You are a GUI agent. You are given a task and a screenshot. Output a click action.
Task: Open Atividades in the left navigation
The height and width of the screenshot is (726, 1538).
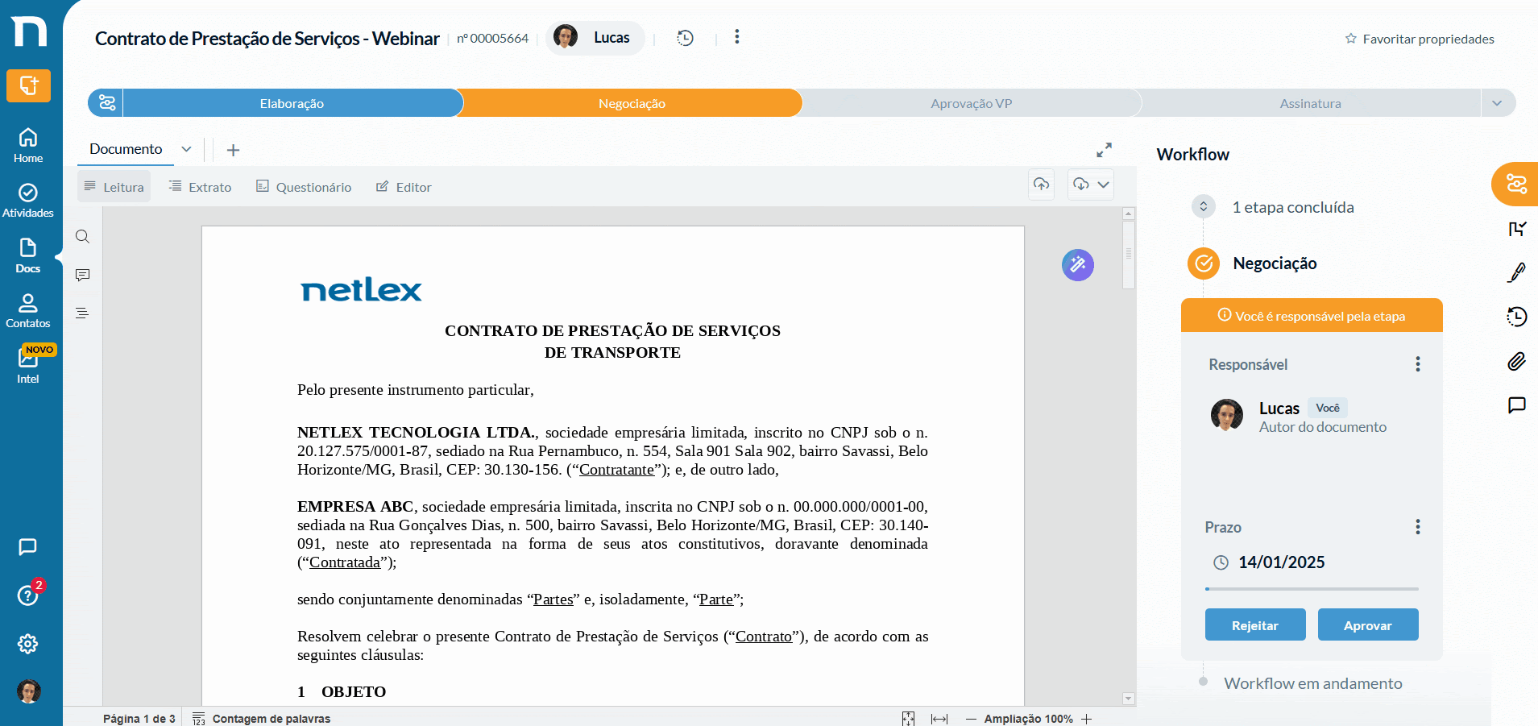coord(28,200)
